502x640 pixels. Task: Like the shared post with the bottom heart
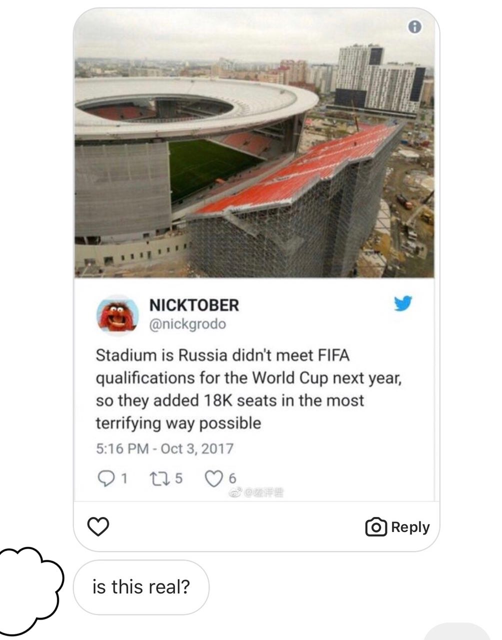(x=98, y=526)
